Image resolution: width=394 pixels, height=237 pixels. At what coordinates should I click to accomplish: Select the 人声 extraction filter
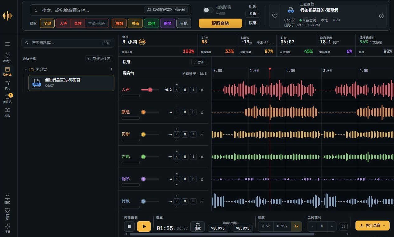[63, 23]
